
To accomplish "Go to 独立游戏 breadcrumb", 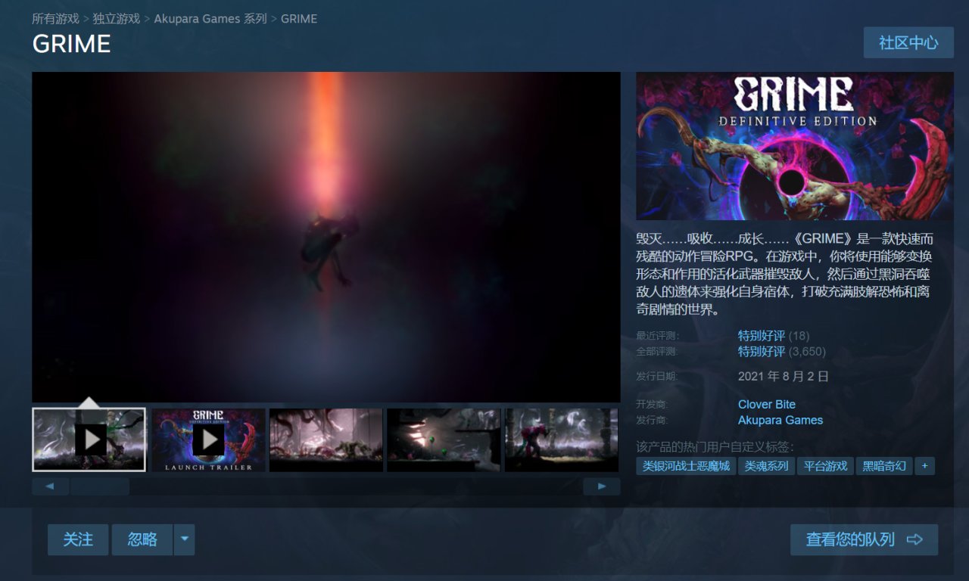I will point(116,19).
